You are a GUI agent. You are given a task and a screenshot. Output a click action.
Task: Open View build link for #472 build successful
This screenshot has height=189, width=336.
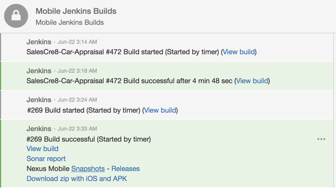[252, 81]
